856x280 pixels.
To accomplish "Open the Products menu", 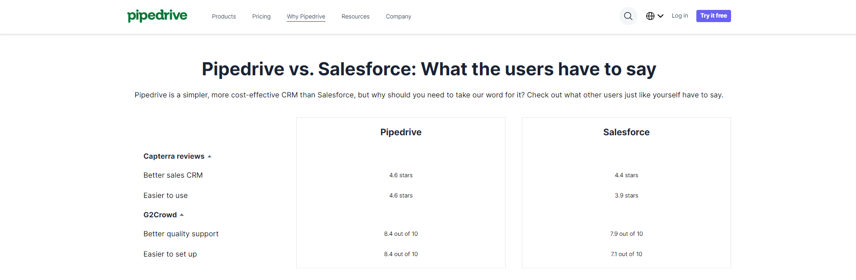I will [224, 17].
